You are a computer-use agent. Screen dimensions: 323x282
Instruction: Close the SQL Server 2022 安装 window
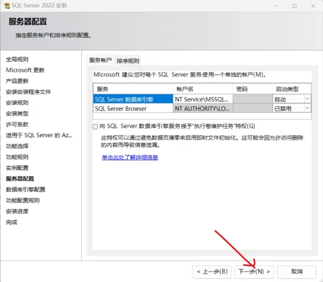pos(313,6)
